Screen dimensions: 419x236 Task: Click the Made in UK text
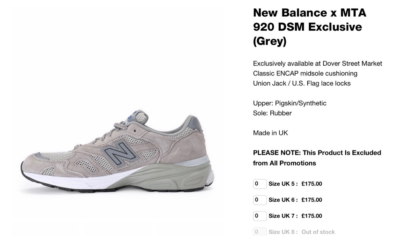pos(270,133)
